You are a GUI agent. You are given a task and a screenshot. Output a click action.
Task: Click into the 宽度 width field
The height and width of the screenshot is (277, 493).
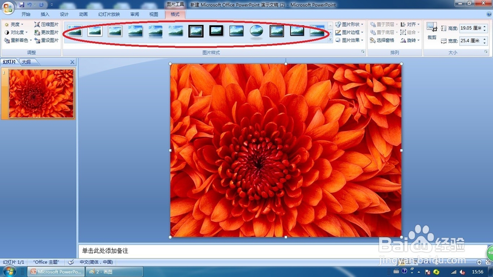click(x=470, y=40)
